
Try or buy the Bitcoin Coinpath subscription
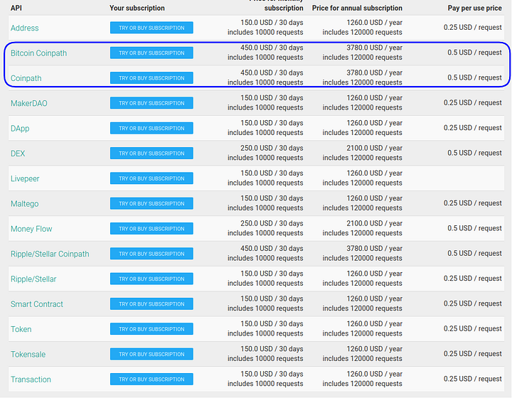[151, 53]
